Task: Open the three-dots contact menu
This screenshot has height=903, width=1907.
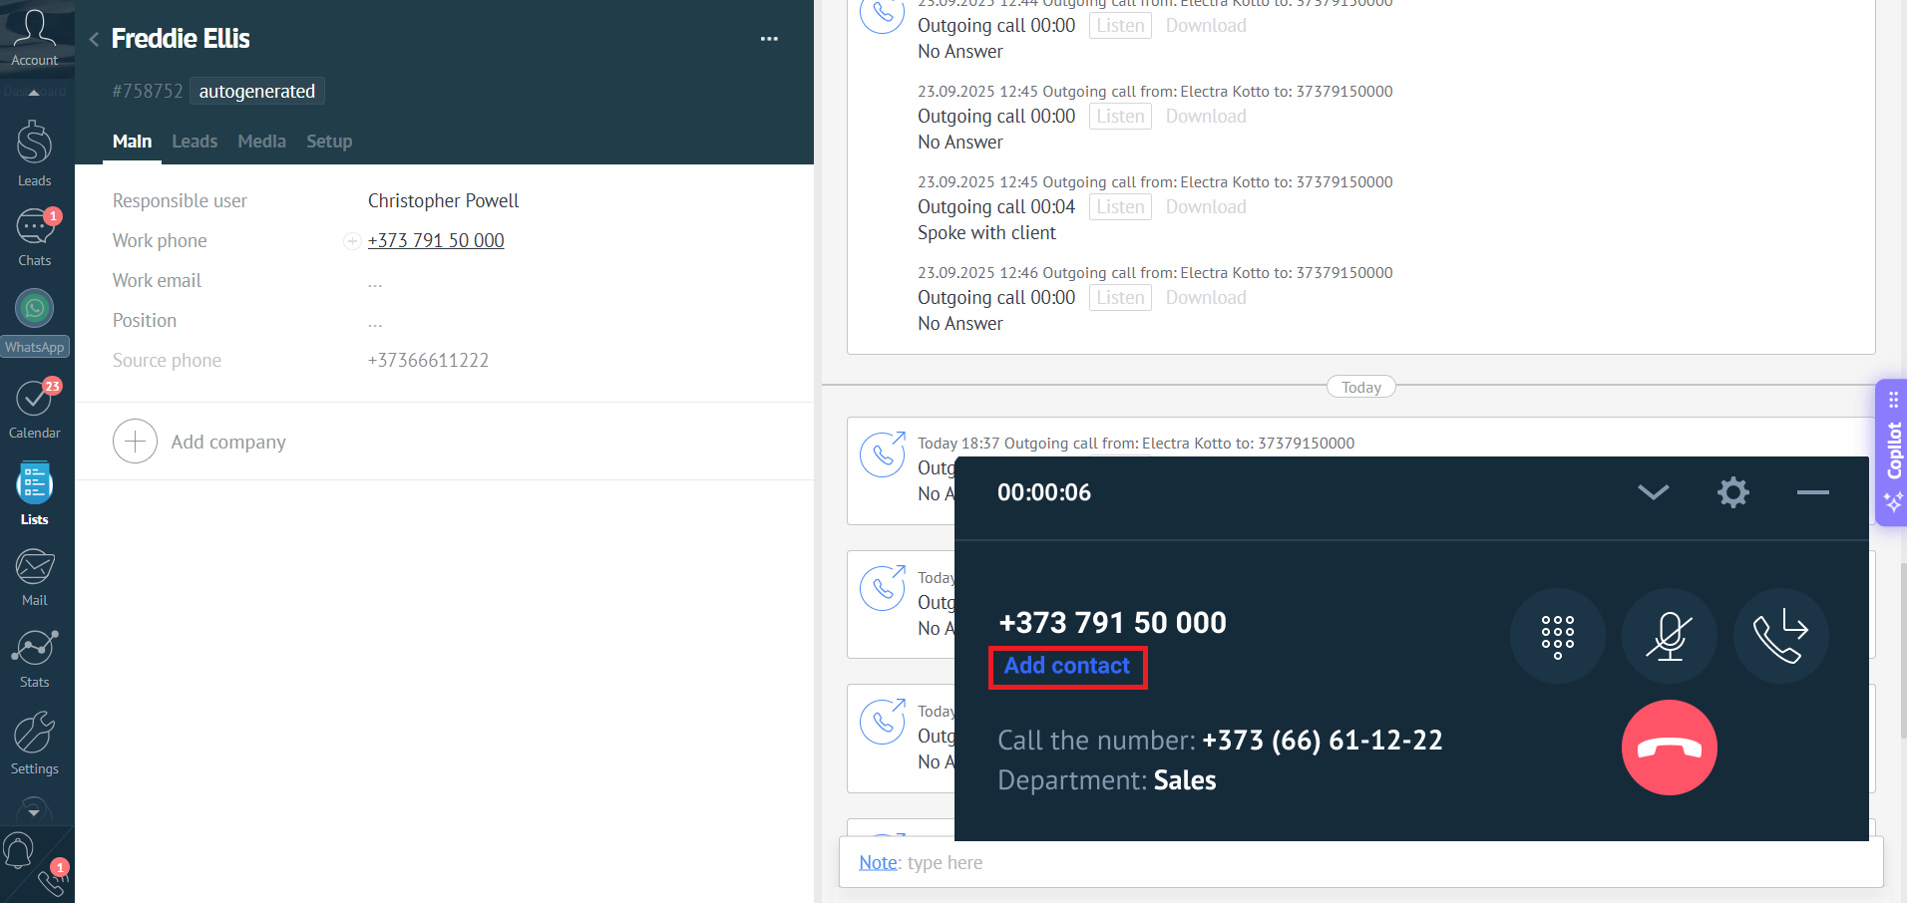Action: [769, 39]
